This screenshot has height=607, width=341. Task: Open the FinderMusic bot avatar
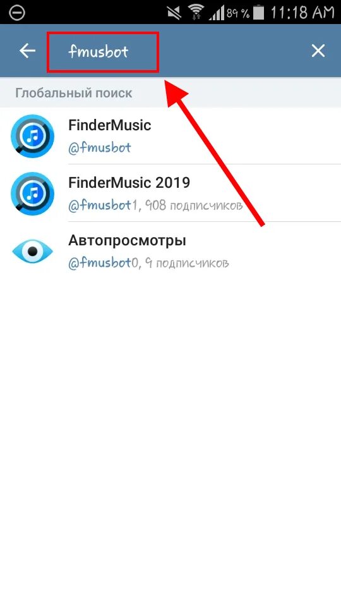point(32,136)
